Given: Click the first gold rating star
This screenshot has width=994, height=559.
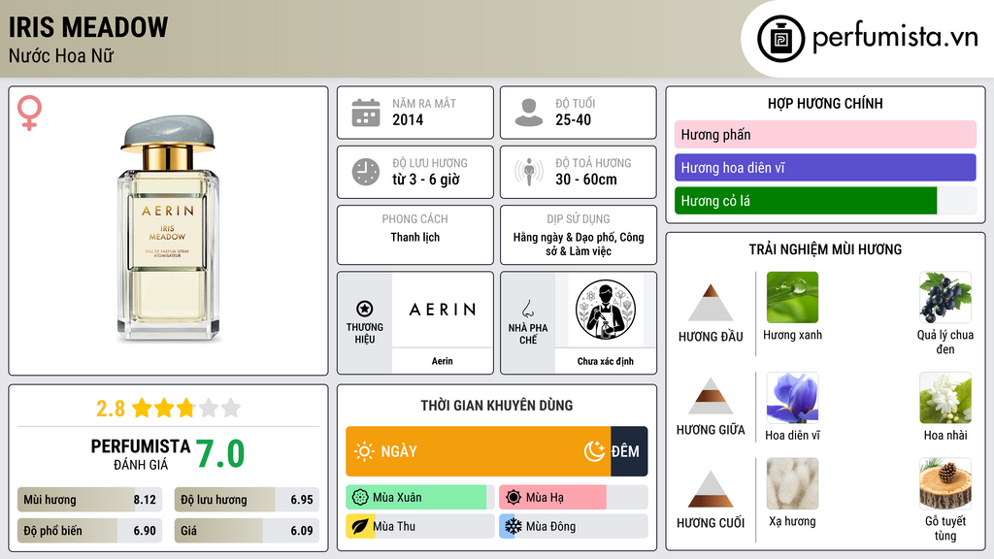Looking at the screenshot, I should (142, 408).
